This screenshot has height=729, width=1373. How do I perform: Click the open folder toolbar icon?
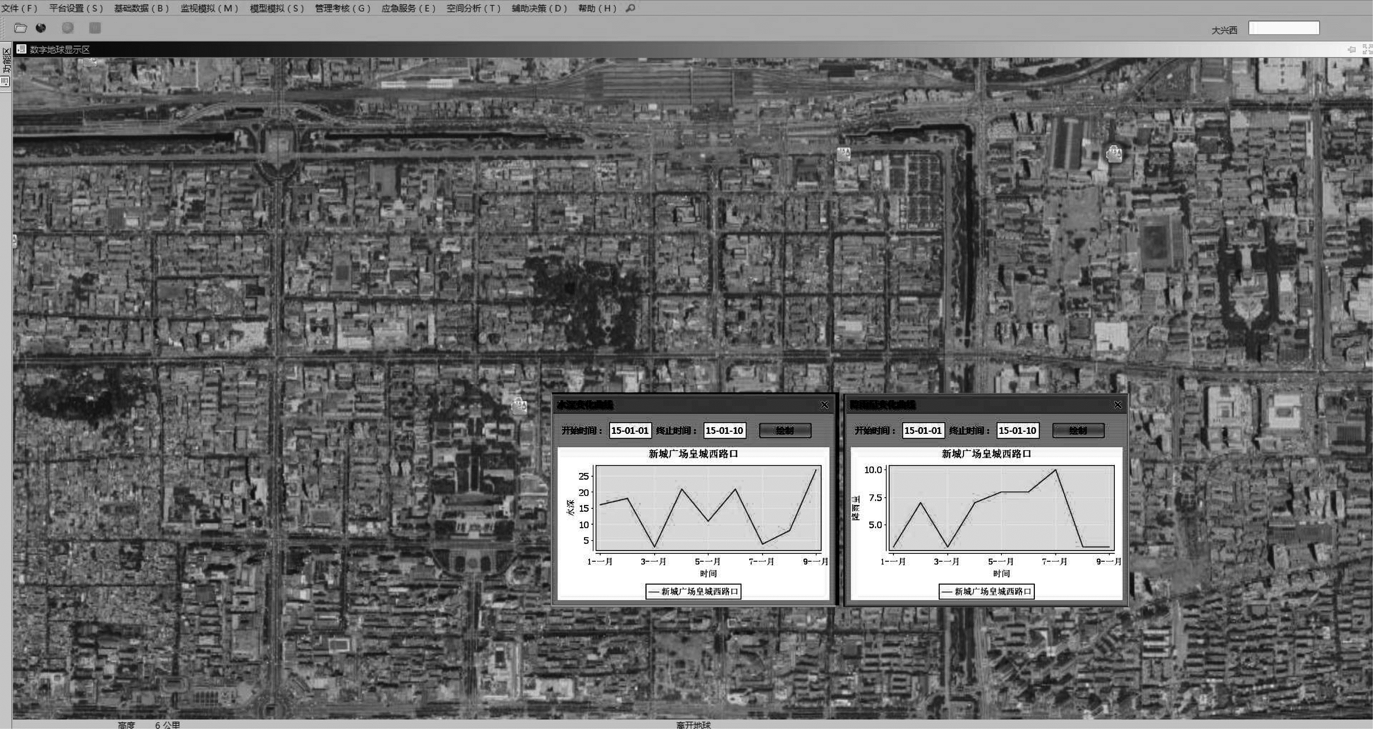pyautogui.click(x=20, y=28)
